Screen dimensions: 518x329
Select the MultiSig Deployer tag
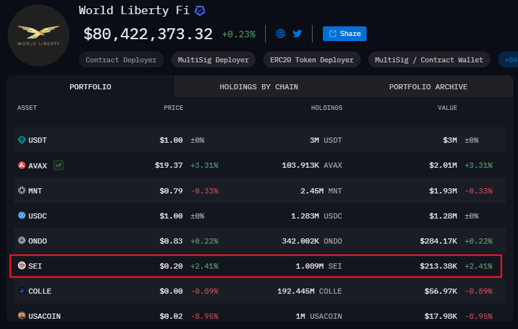tap(213, 60)
